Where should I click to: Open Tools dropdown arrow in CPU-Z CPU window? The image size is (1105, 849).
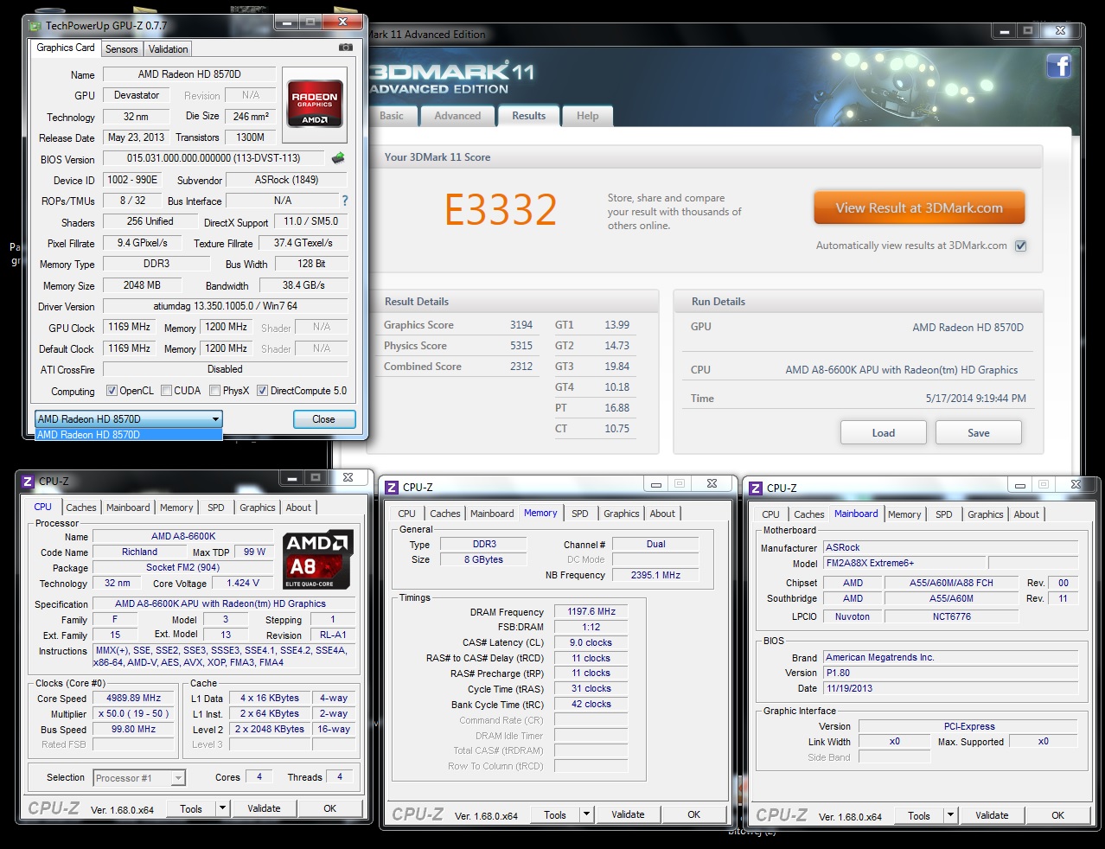[x=222, y=808]
